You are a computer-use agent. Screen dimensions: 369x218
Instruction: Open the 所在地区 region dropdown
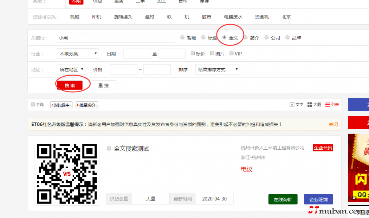(x=71, y=69)
